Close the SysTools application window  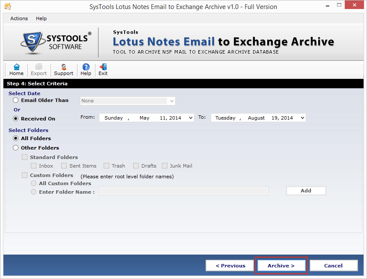tap(354, 5)
